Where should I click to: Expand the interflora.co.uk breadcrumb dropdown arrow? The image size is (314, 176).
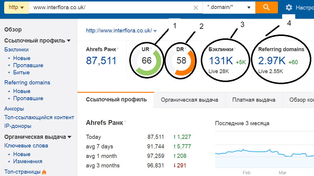click(155, 31)
